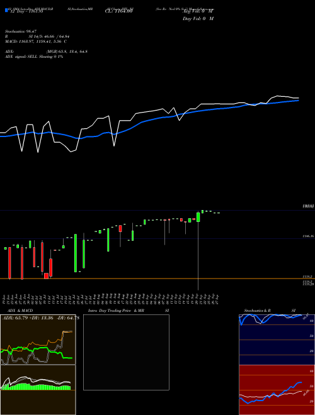The height and width of the screenshot is (415, 315).
Task: Click the 1146.36 price axis label
Action: 308,236
